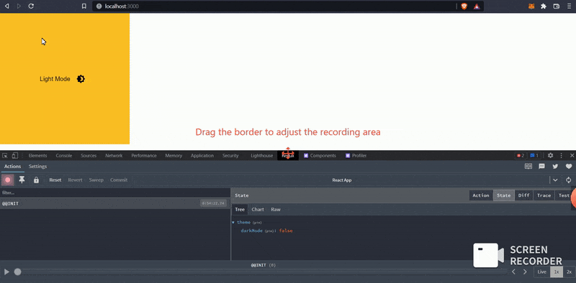576x283 pixels.
Task: Click the browser back arrow
Action: pos(6,6)
